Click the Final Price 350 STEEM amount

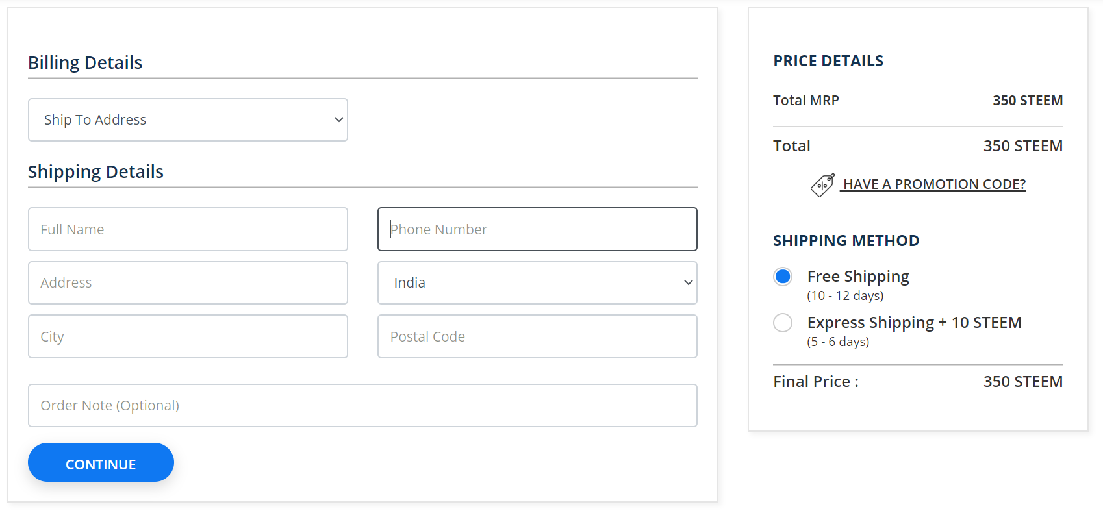click(1022, 382)
